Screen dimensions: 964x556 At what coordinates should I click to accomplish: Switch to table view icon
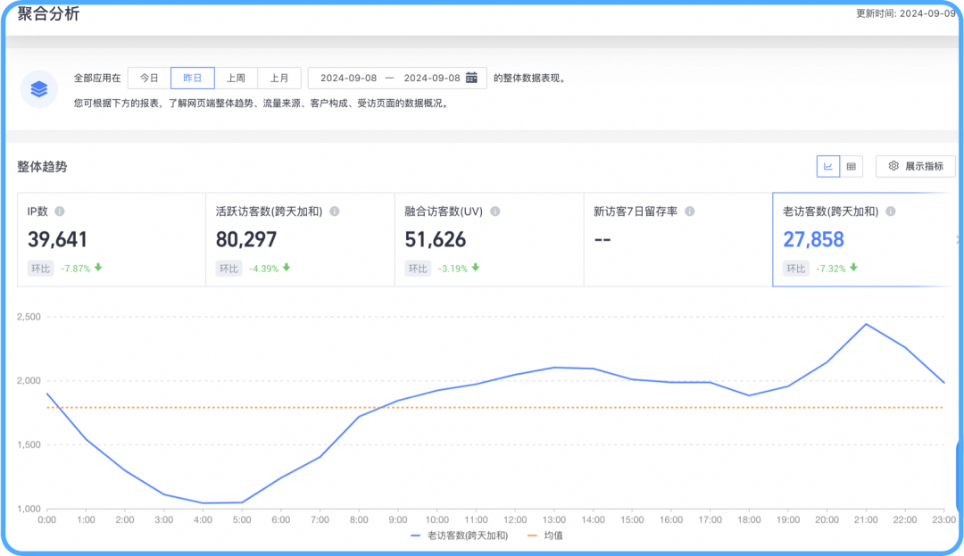851,166
